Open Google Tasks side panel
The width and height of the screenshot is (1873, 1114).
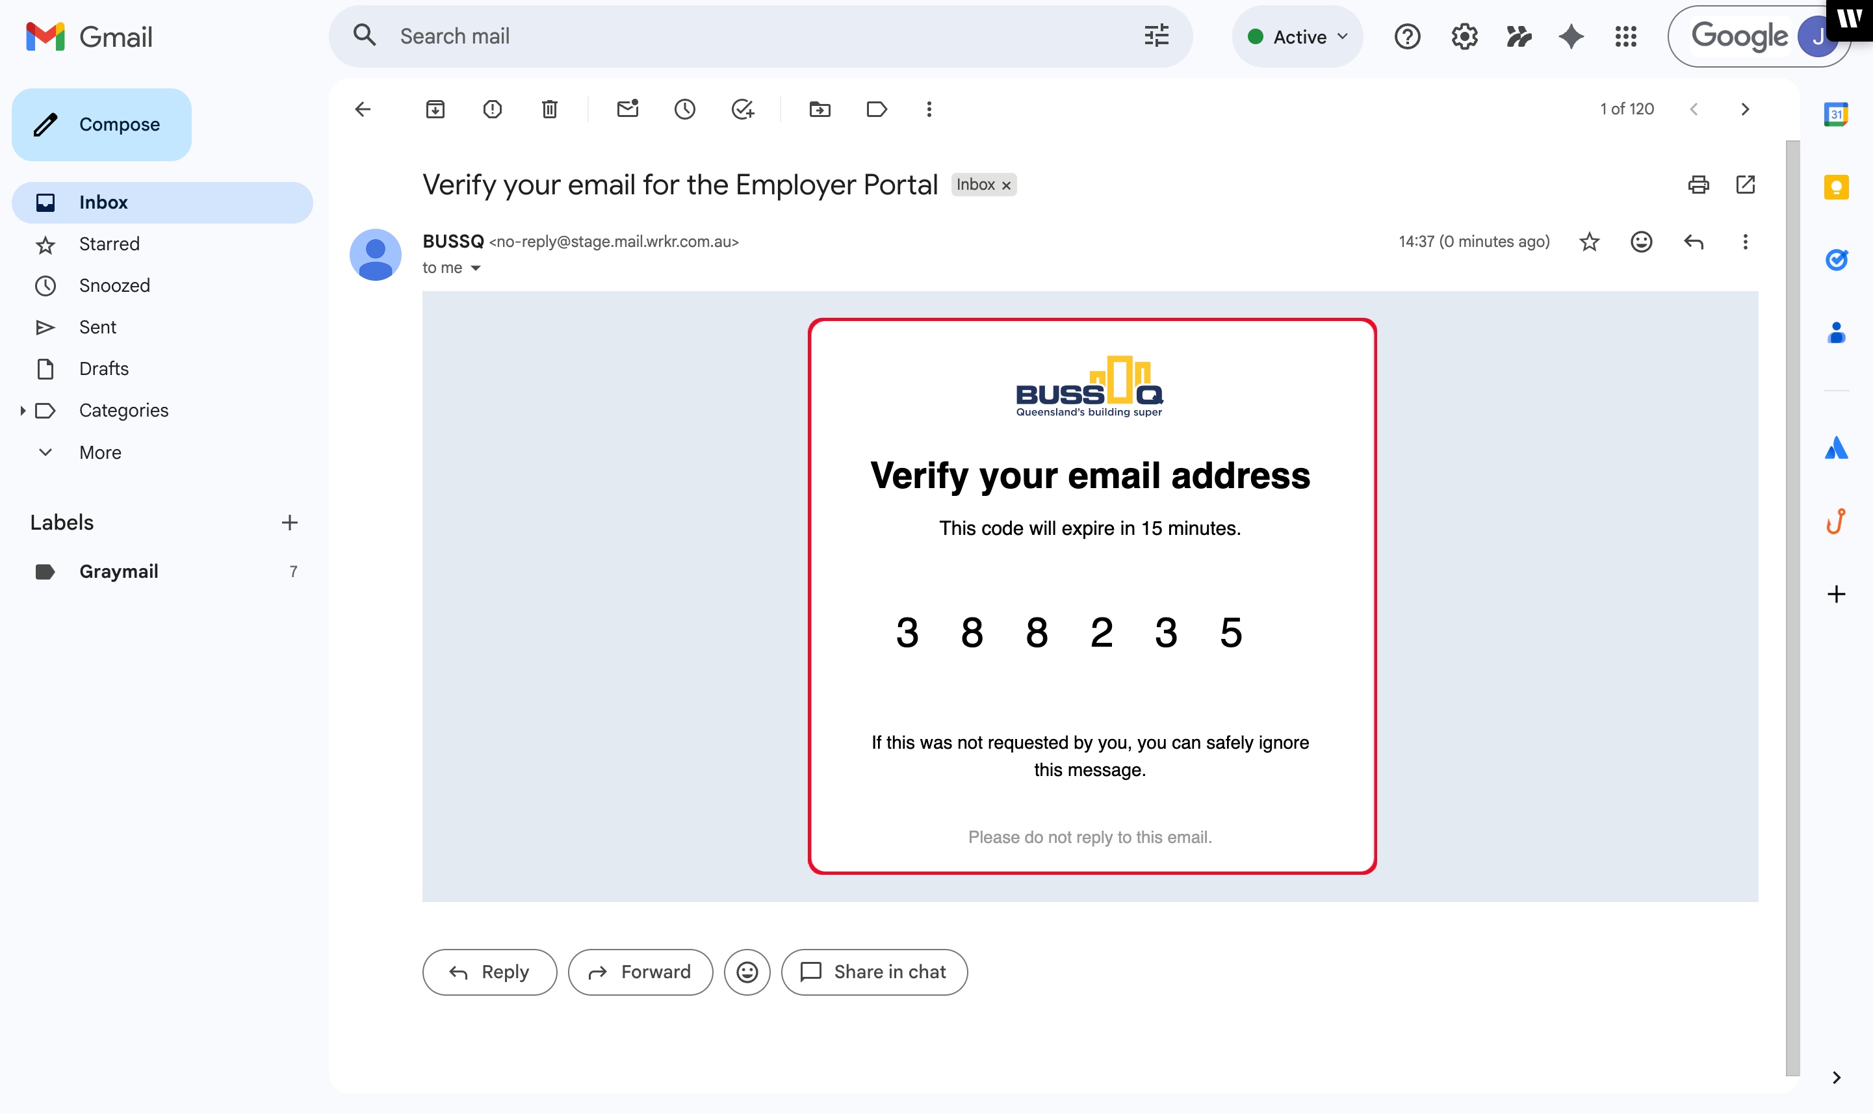point(1835,260)
